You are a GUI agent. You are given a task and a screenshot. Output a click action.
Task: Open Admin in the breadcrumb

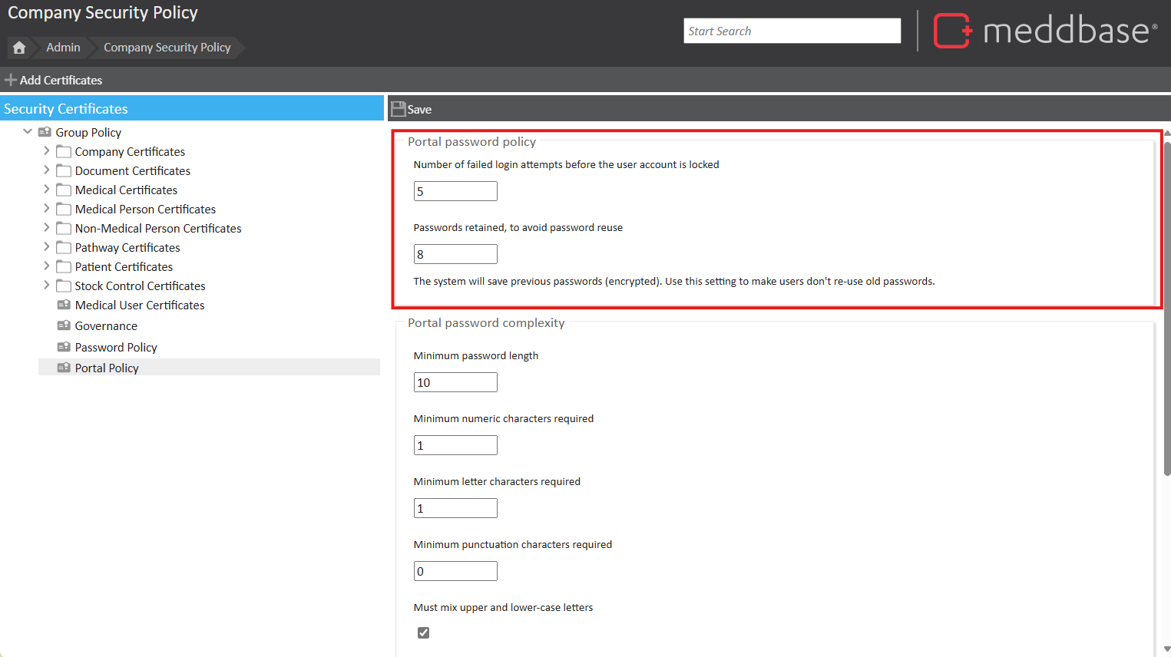click(63, 48)
